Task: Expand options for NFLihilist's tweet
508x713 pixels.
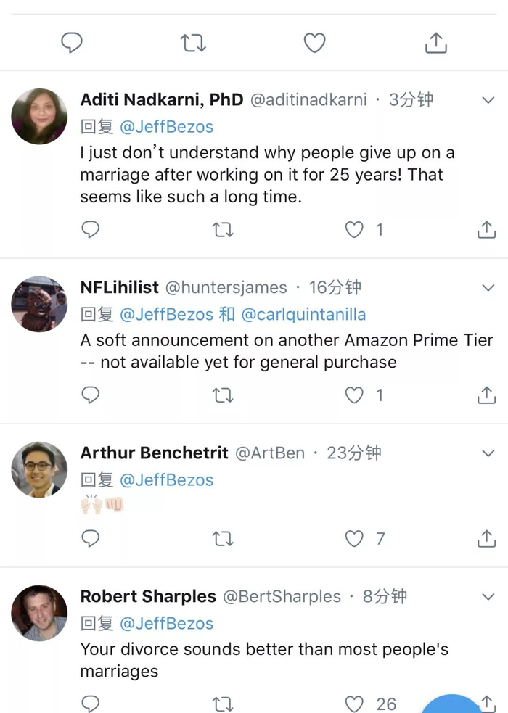Action: [x=488, y=287]
